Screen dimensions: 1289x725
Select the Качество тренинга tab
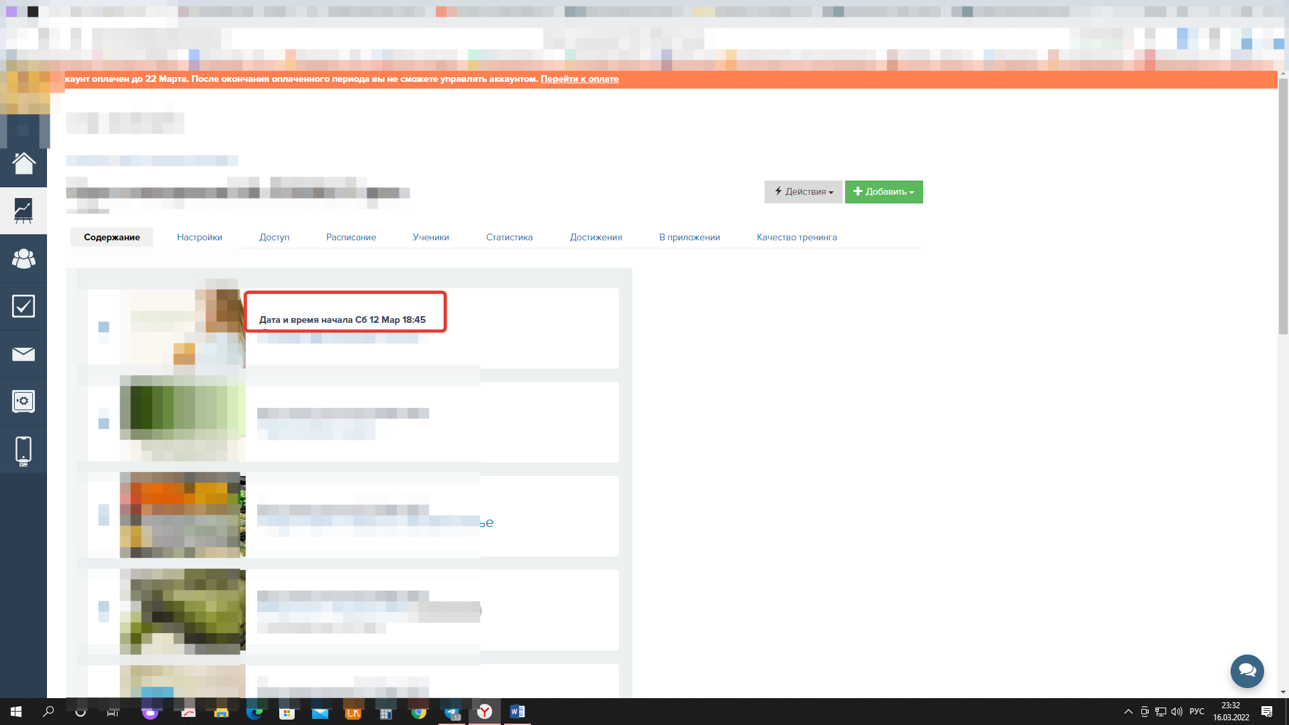tap(796, 237)
